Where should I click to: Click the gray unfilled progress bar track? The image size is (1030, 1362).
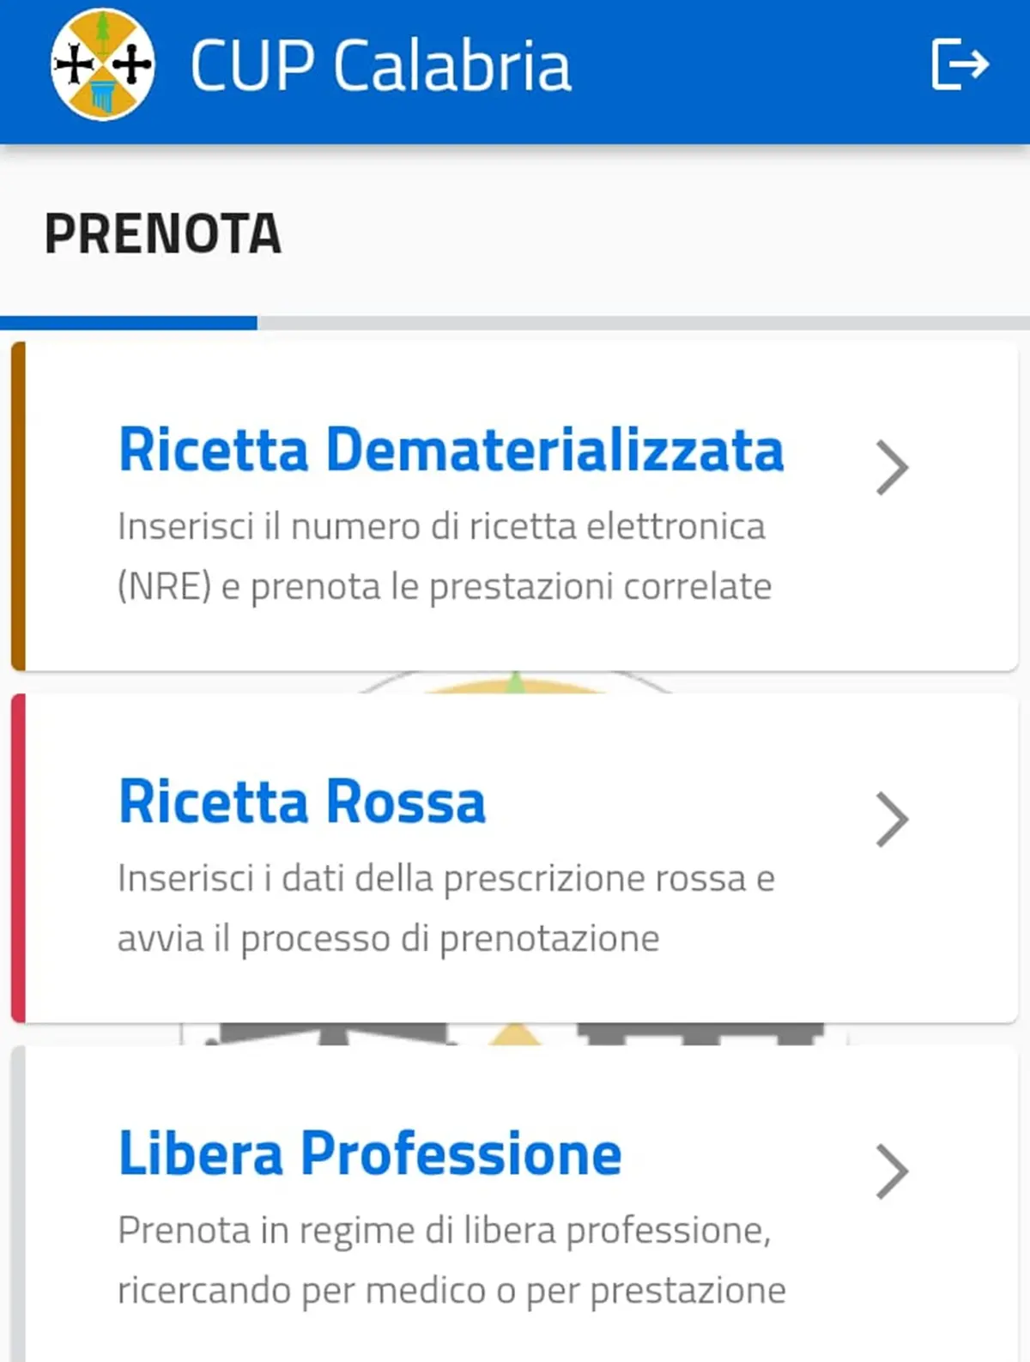point(644,323)
